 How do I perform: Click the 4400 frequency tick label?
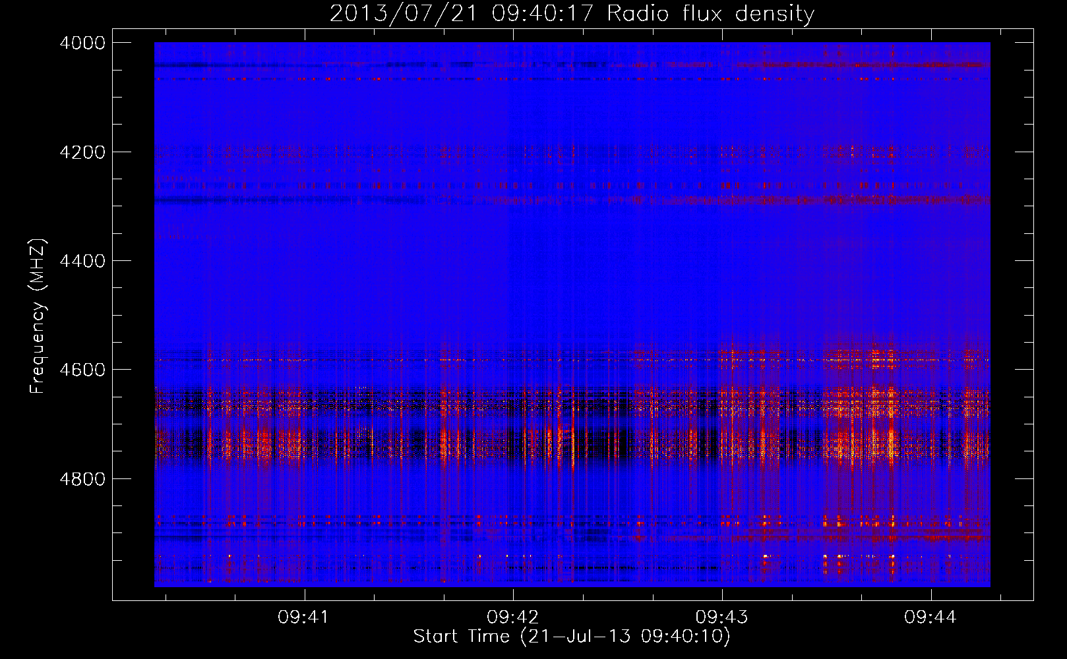click(x=82, y=261)
